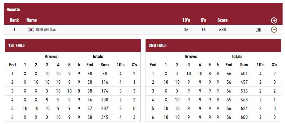Click the Totals heading in 2nd half table

click(237, 57)
